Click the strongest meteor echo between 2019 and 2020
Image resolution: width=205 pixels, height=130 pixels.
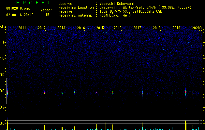[186, 92]
